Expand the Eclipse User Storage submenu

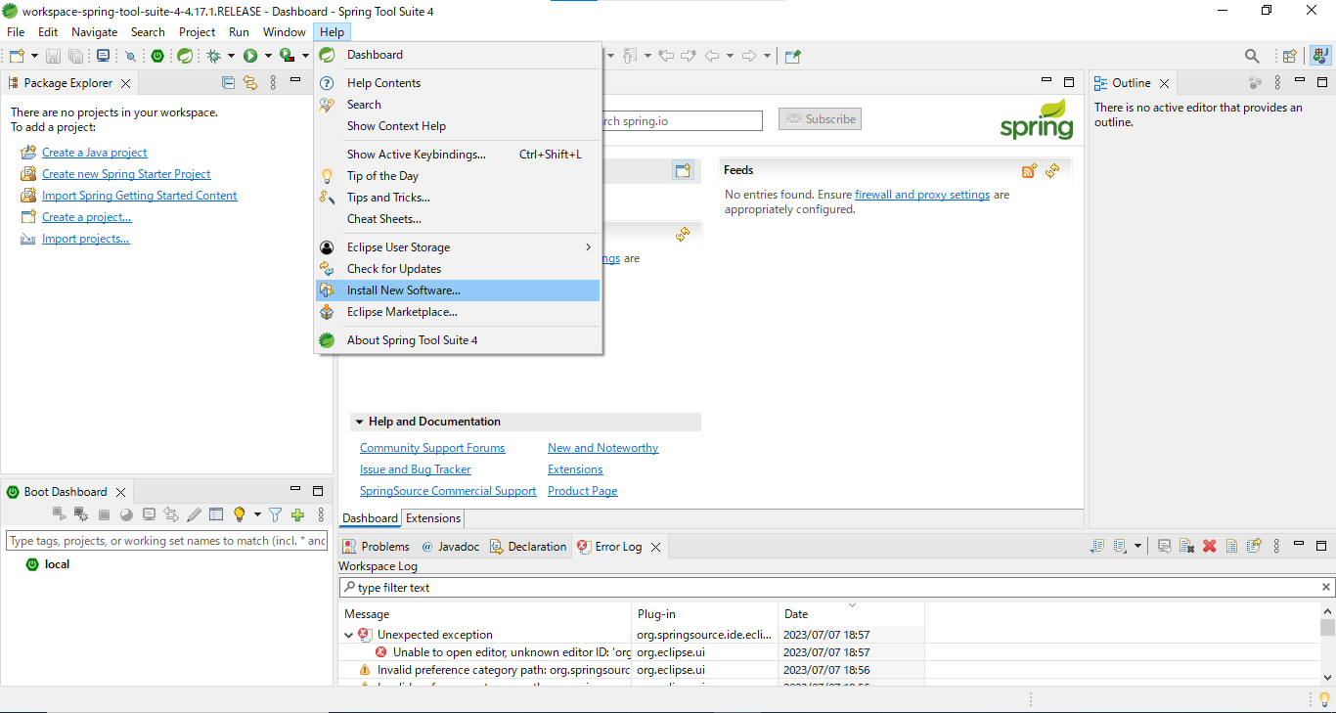(x=458, y=247)
